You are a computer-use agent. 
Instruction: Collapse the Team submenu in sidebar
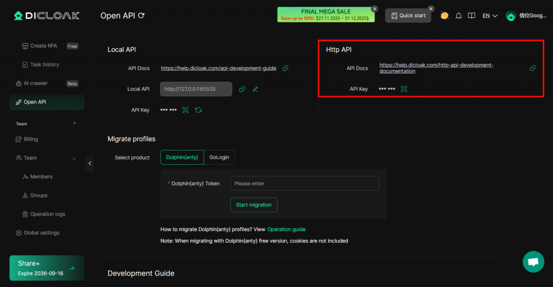pos(75,158)
